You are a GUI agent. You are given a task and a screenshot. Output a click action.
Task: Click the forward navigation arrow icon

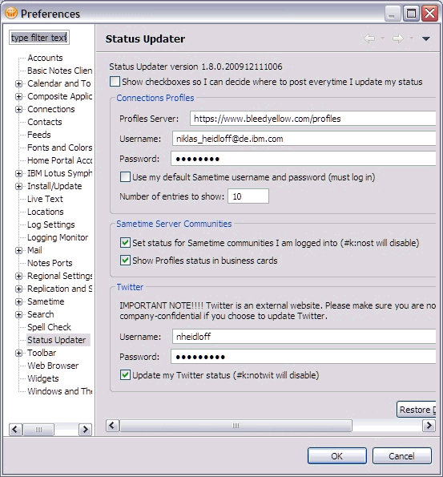pyautogui.click(x=397, y=38)
